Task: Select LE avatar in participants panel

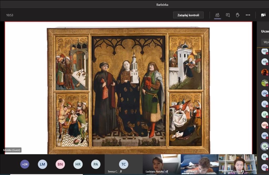Action: pyautogui.click(x=265, y=115)
